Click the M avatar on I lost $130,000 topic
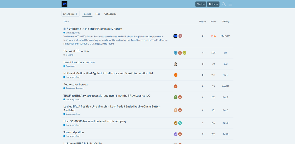295x144 pixels. [x=175, y=123]
